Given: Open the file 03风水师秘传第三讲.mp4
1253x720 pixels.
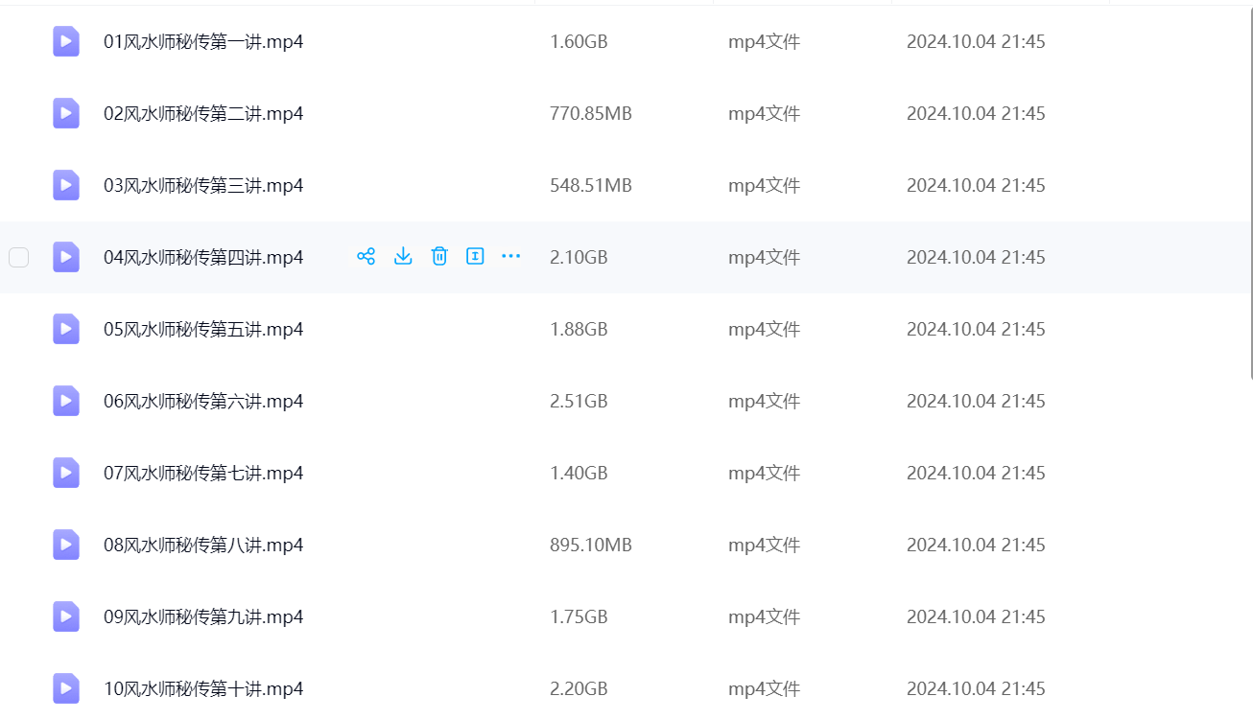Looking at the screenshot, I should tap(203, 185).
